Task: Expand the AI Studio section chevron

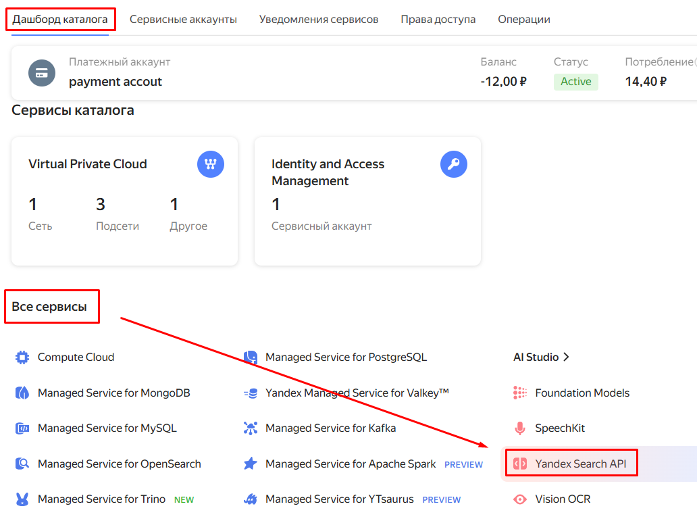Action: pos(566,357)
